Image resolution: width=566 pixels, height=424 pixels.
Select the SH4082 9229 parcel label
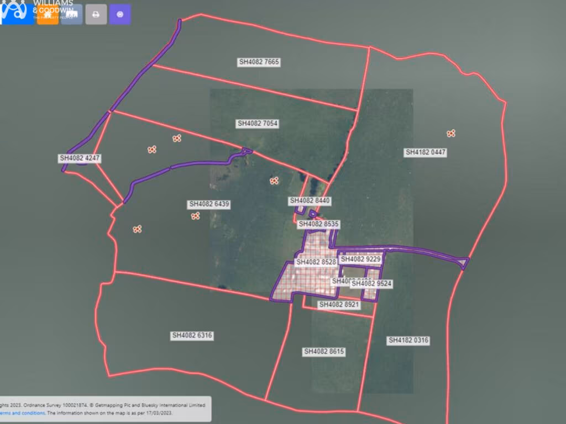coord(361,259)
